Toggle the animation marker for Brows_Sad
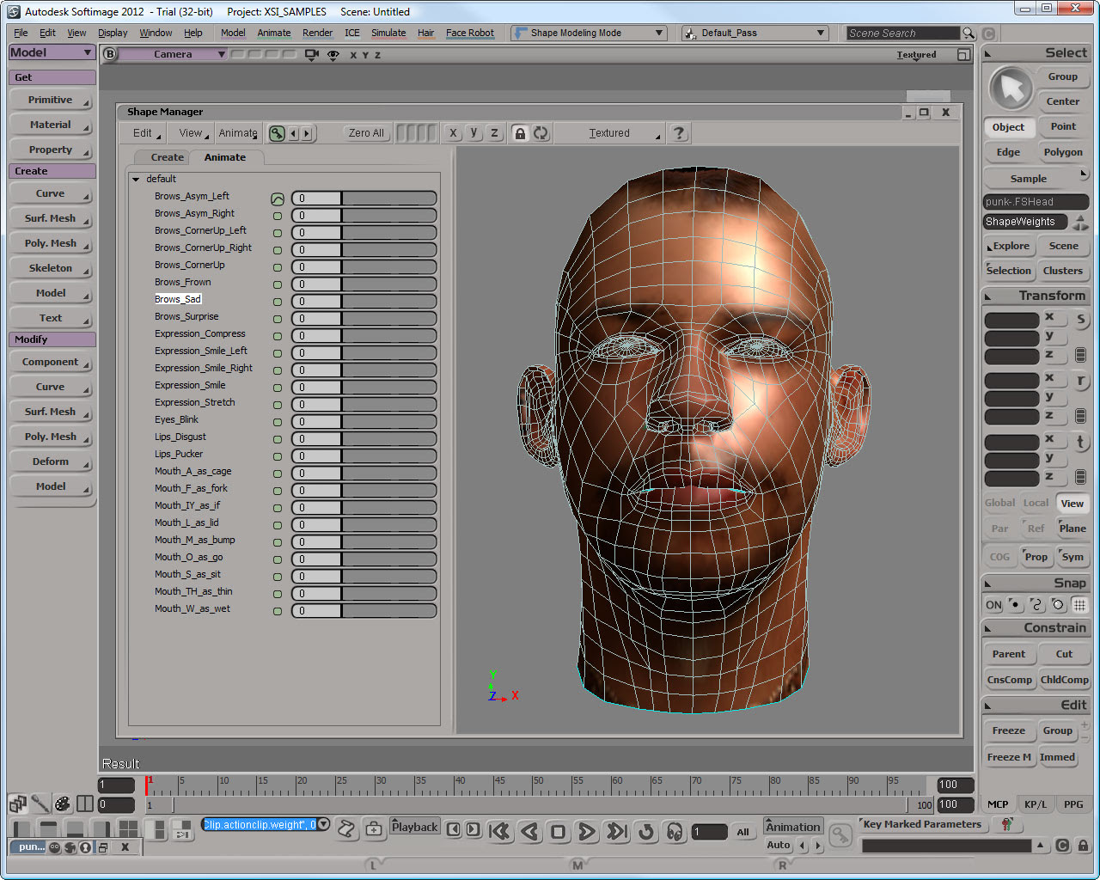1100x880 pixels. (278, 302)
